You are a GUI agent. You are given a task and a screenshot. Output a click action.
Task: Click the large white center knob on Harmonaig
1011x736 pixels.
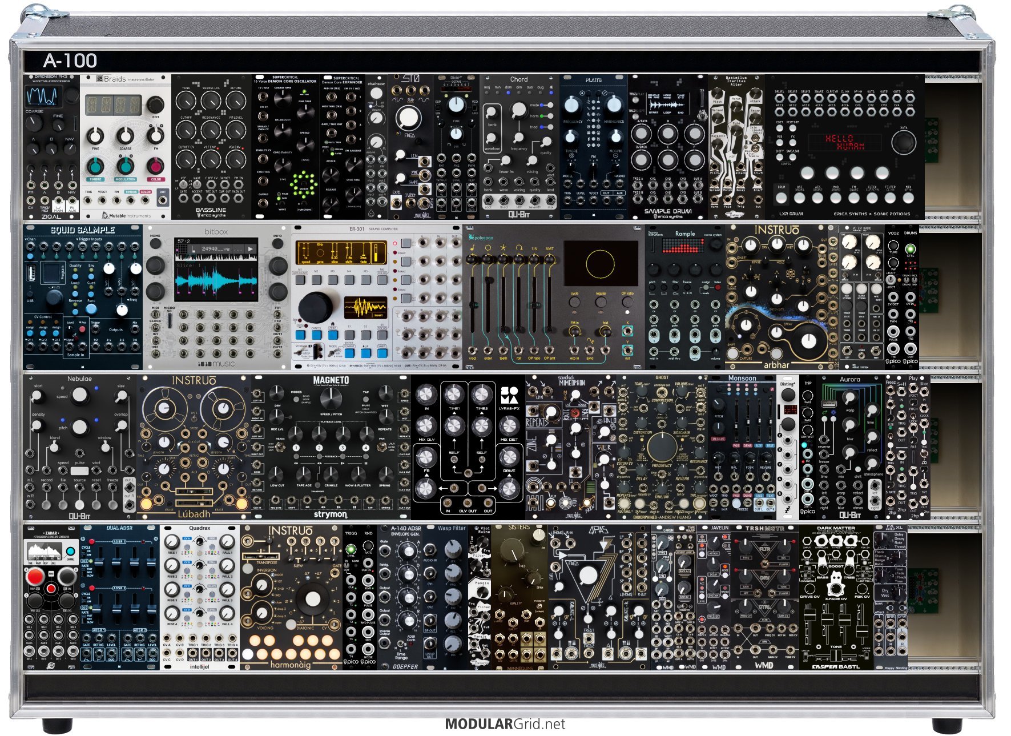point(312,599)
